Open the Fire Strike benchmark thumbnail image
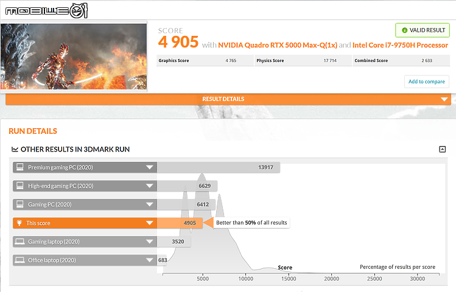 [x=74, y=57]
